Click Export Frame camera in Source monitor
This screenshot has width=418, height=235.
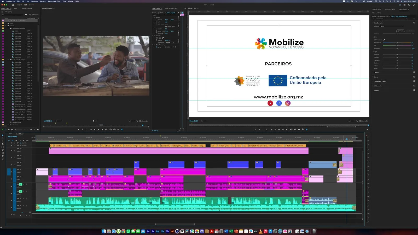click(x=118, y=129)
